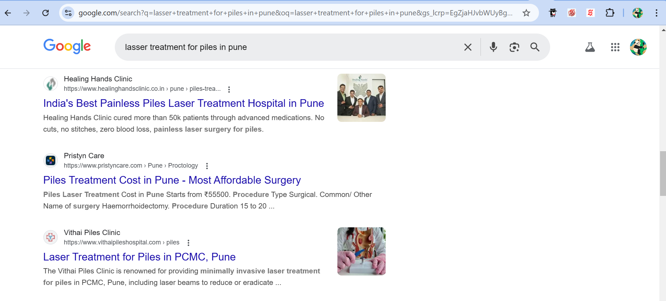Image resolution: width=666 pixels, height=301 pixels.
Task: Clear the search box text
Action: click(x=468, y=47)
